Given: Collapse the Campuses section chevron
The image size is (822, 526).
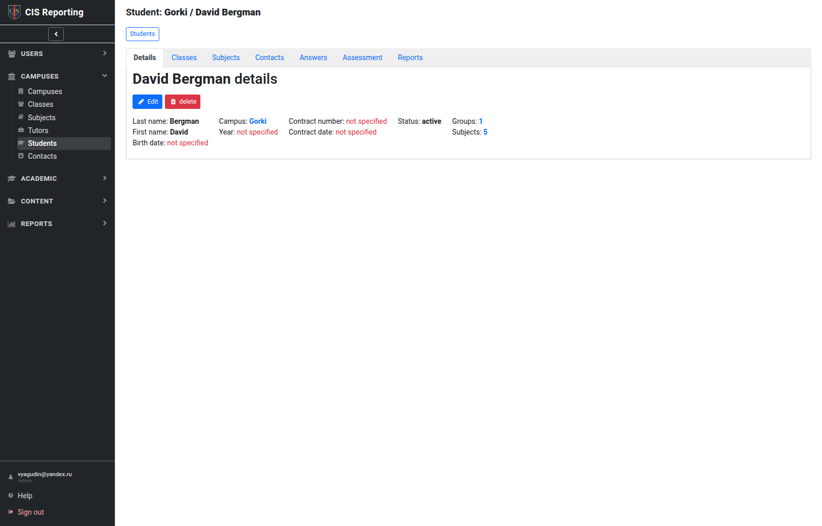Looking at the screenshot, I should point(105,76).
